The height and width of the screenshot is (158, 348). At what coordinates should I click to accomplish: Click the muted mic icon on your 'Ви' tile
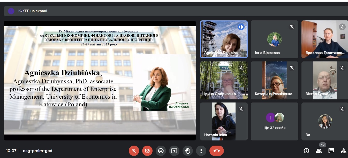342,109
